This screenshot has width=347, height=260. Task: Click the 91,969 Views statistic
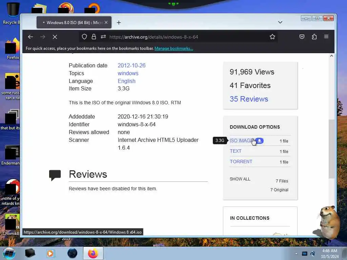252,72
